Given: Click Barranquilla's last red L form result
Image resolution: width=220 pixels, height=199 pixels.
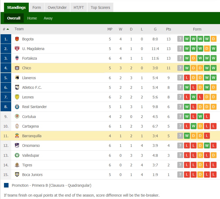Looking at the screenshot, I should [207, 136].
